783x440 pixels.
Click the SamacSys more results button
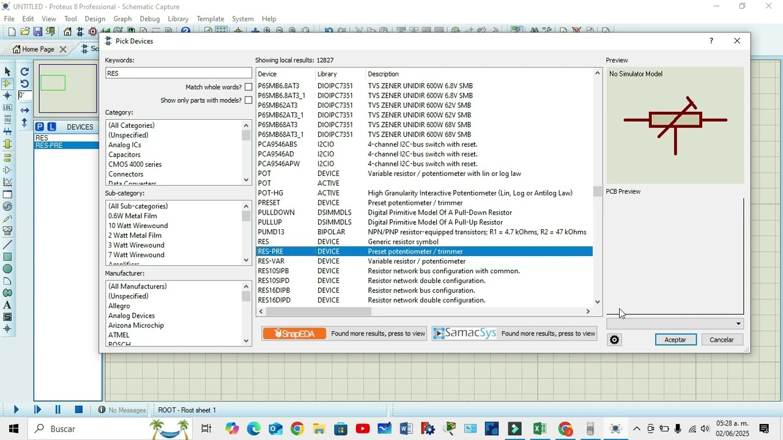514,334
